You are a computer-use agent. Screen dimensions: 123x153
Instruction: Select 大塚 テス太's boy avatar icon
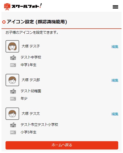coord(12,114)
